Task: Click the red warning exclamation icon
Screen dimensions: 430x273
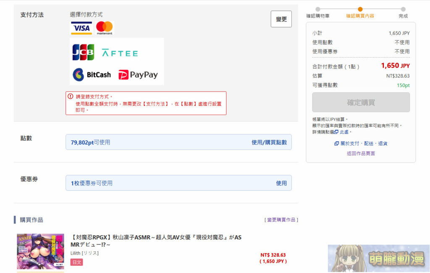Action: [x=71, y=96]
